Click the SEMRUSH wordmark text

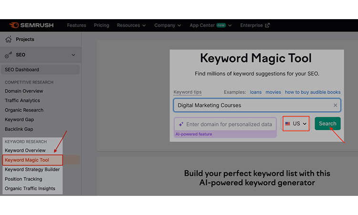37,25
